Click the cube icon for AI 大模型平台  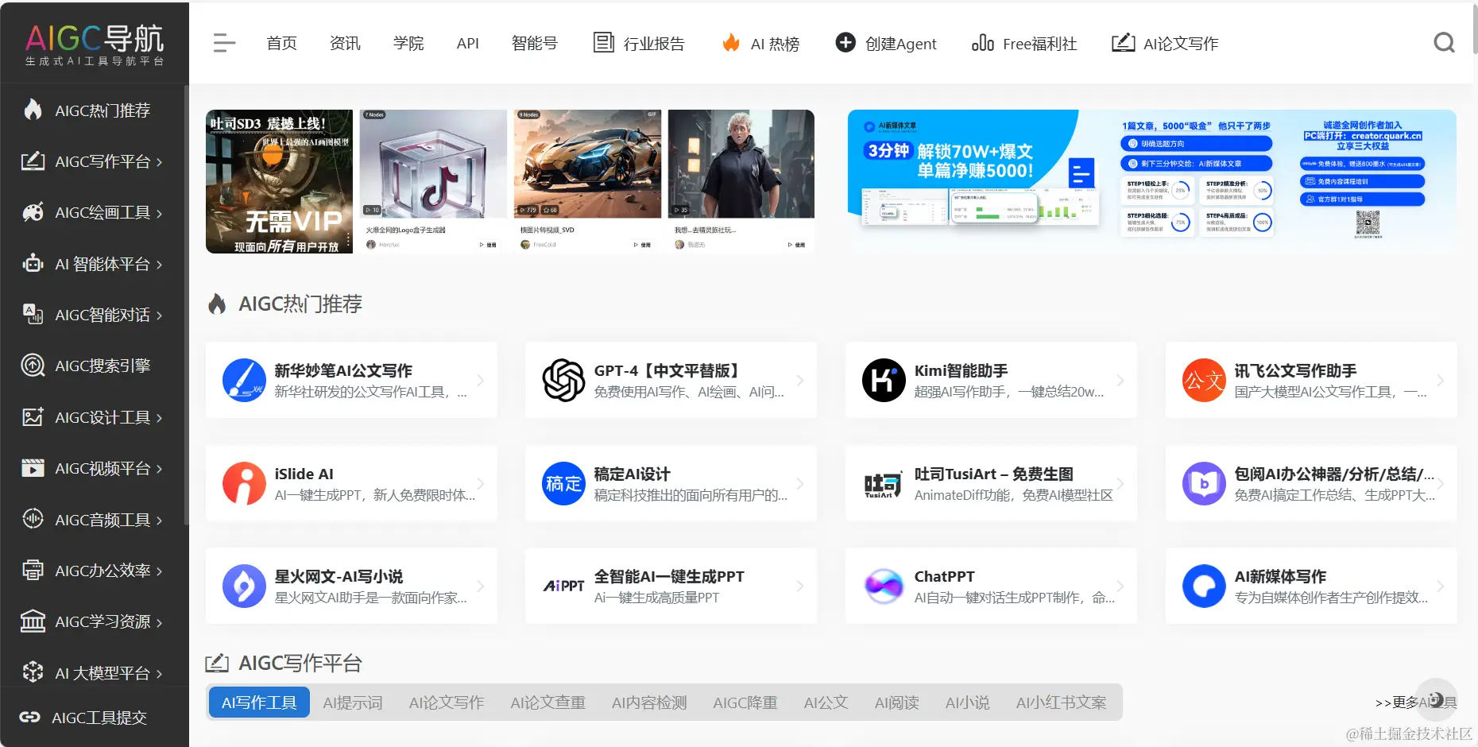pos(33,672)
